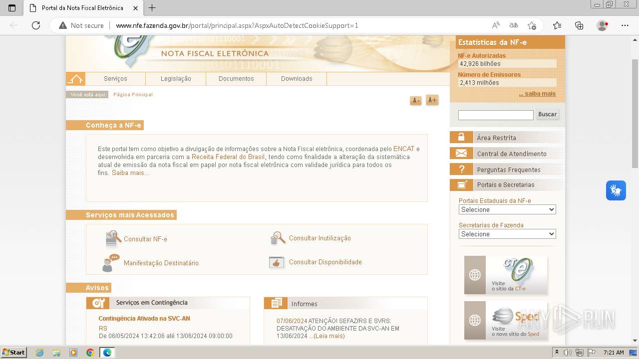639x359 pixels.
Task: Click the translate icon in the address bar
Action: pos(513,25)
